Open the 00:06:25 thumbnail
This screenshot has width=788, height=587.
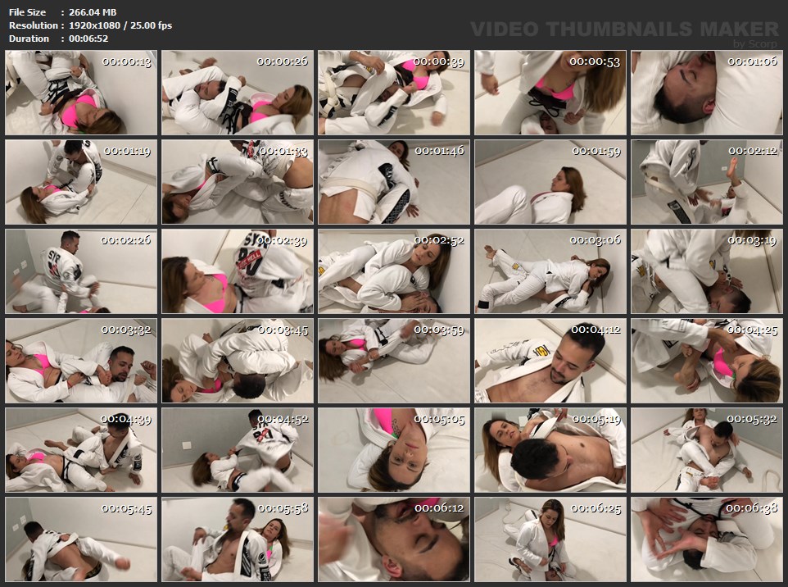point(550,539)
